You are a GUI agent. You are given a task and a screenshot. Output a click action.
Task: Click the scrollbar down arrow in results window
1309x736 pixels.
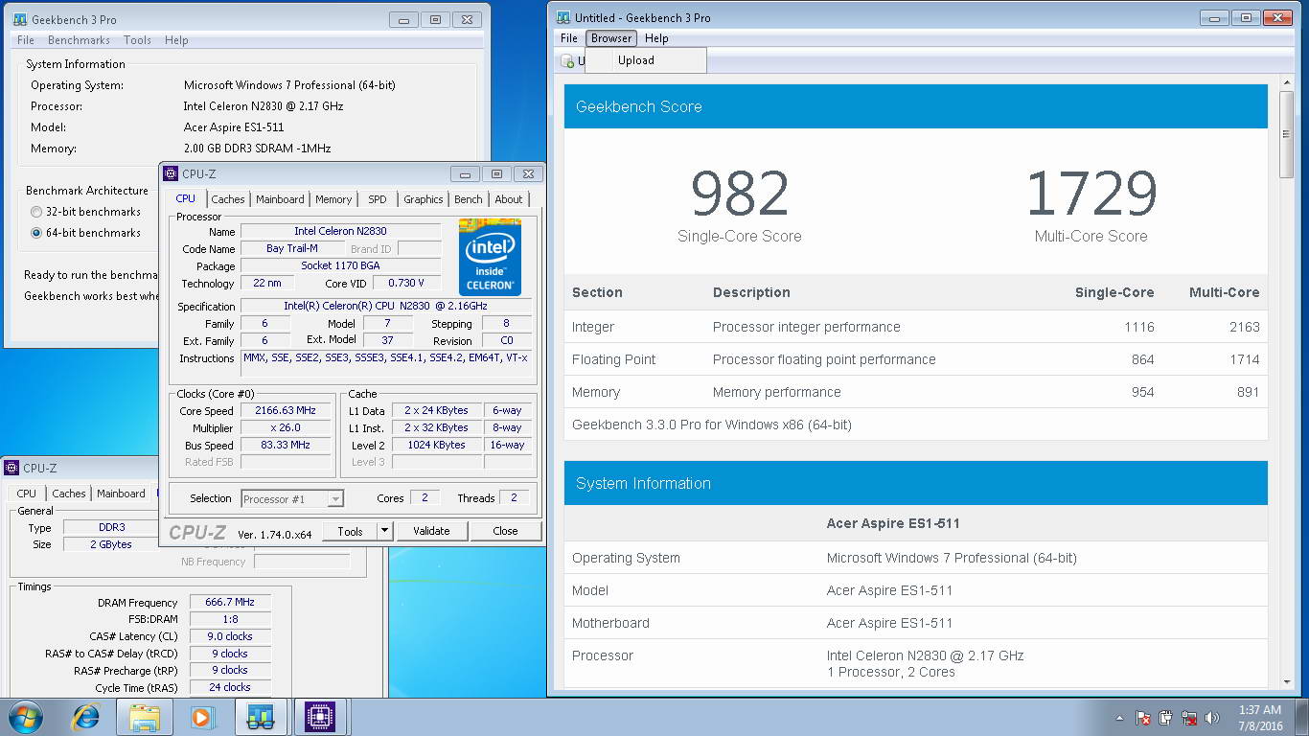pos(1286,681)
